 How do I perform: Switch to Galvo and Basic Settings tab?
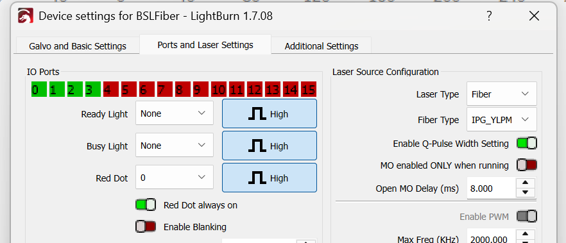(x=78, y=46)
